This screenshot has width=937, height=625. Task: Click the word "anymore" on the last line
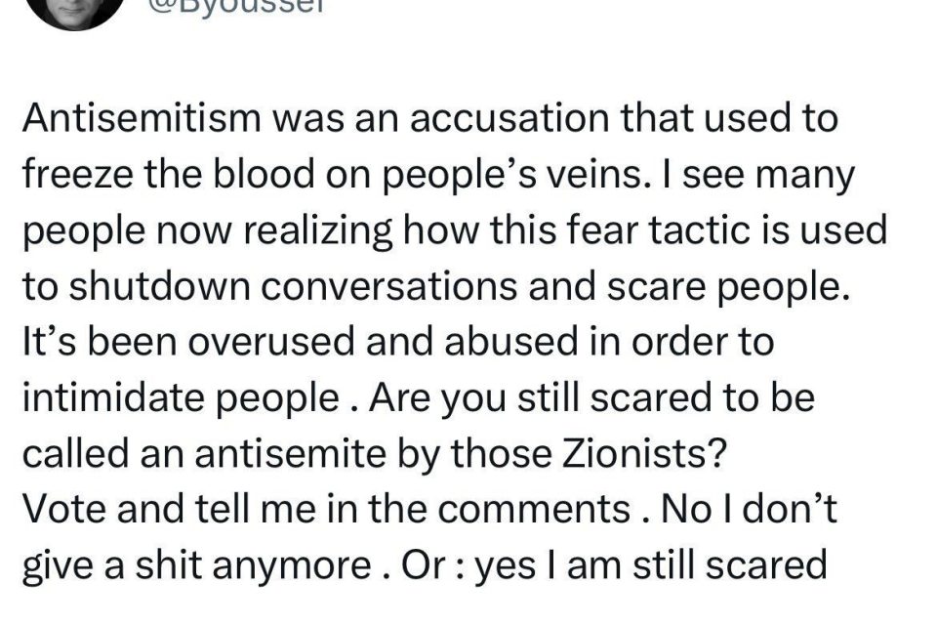click(x=292, y=566)
